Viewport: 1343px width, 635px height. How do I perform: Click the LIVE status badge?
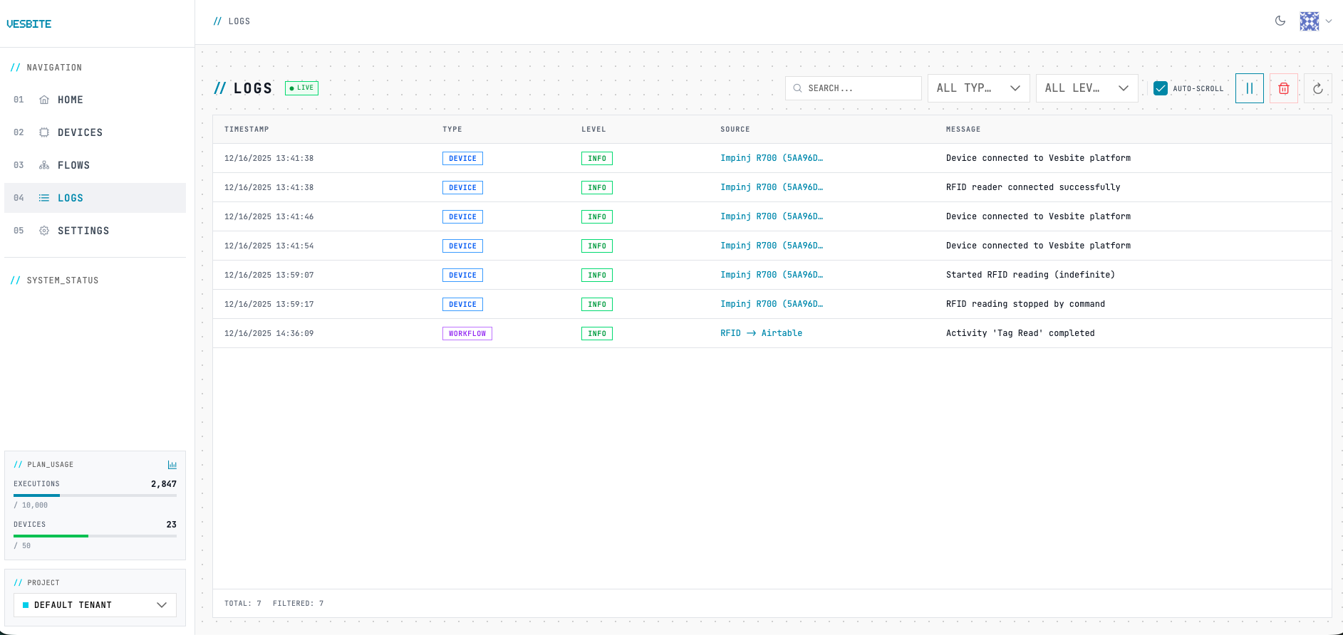pos(301,88)
